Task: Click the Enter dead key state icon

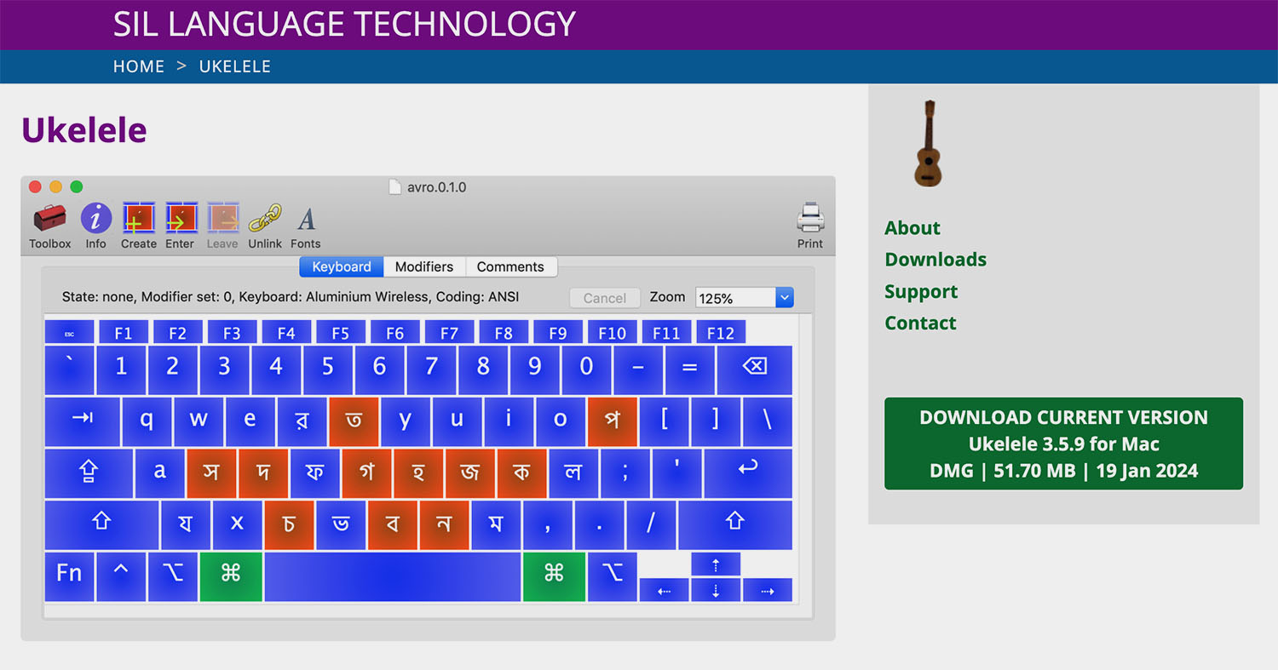Action: [x=180, y=226]
